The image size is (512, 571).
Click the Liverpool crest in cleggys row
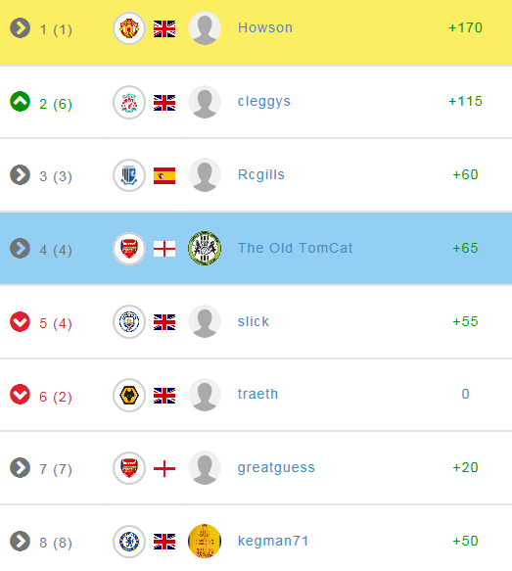(x=129, y=102)
